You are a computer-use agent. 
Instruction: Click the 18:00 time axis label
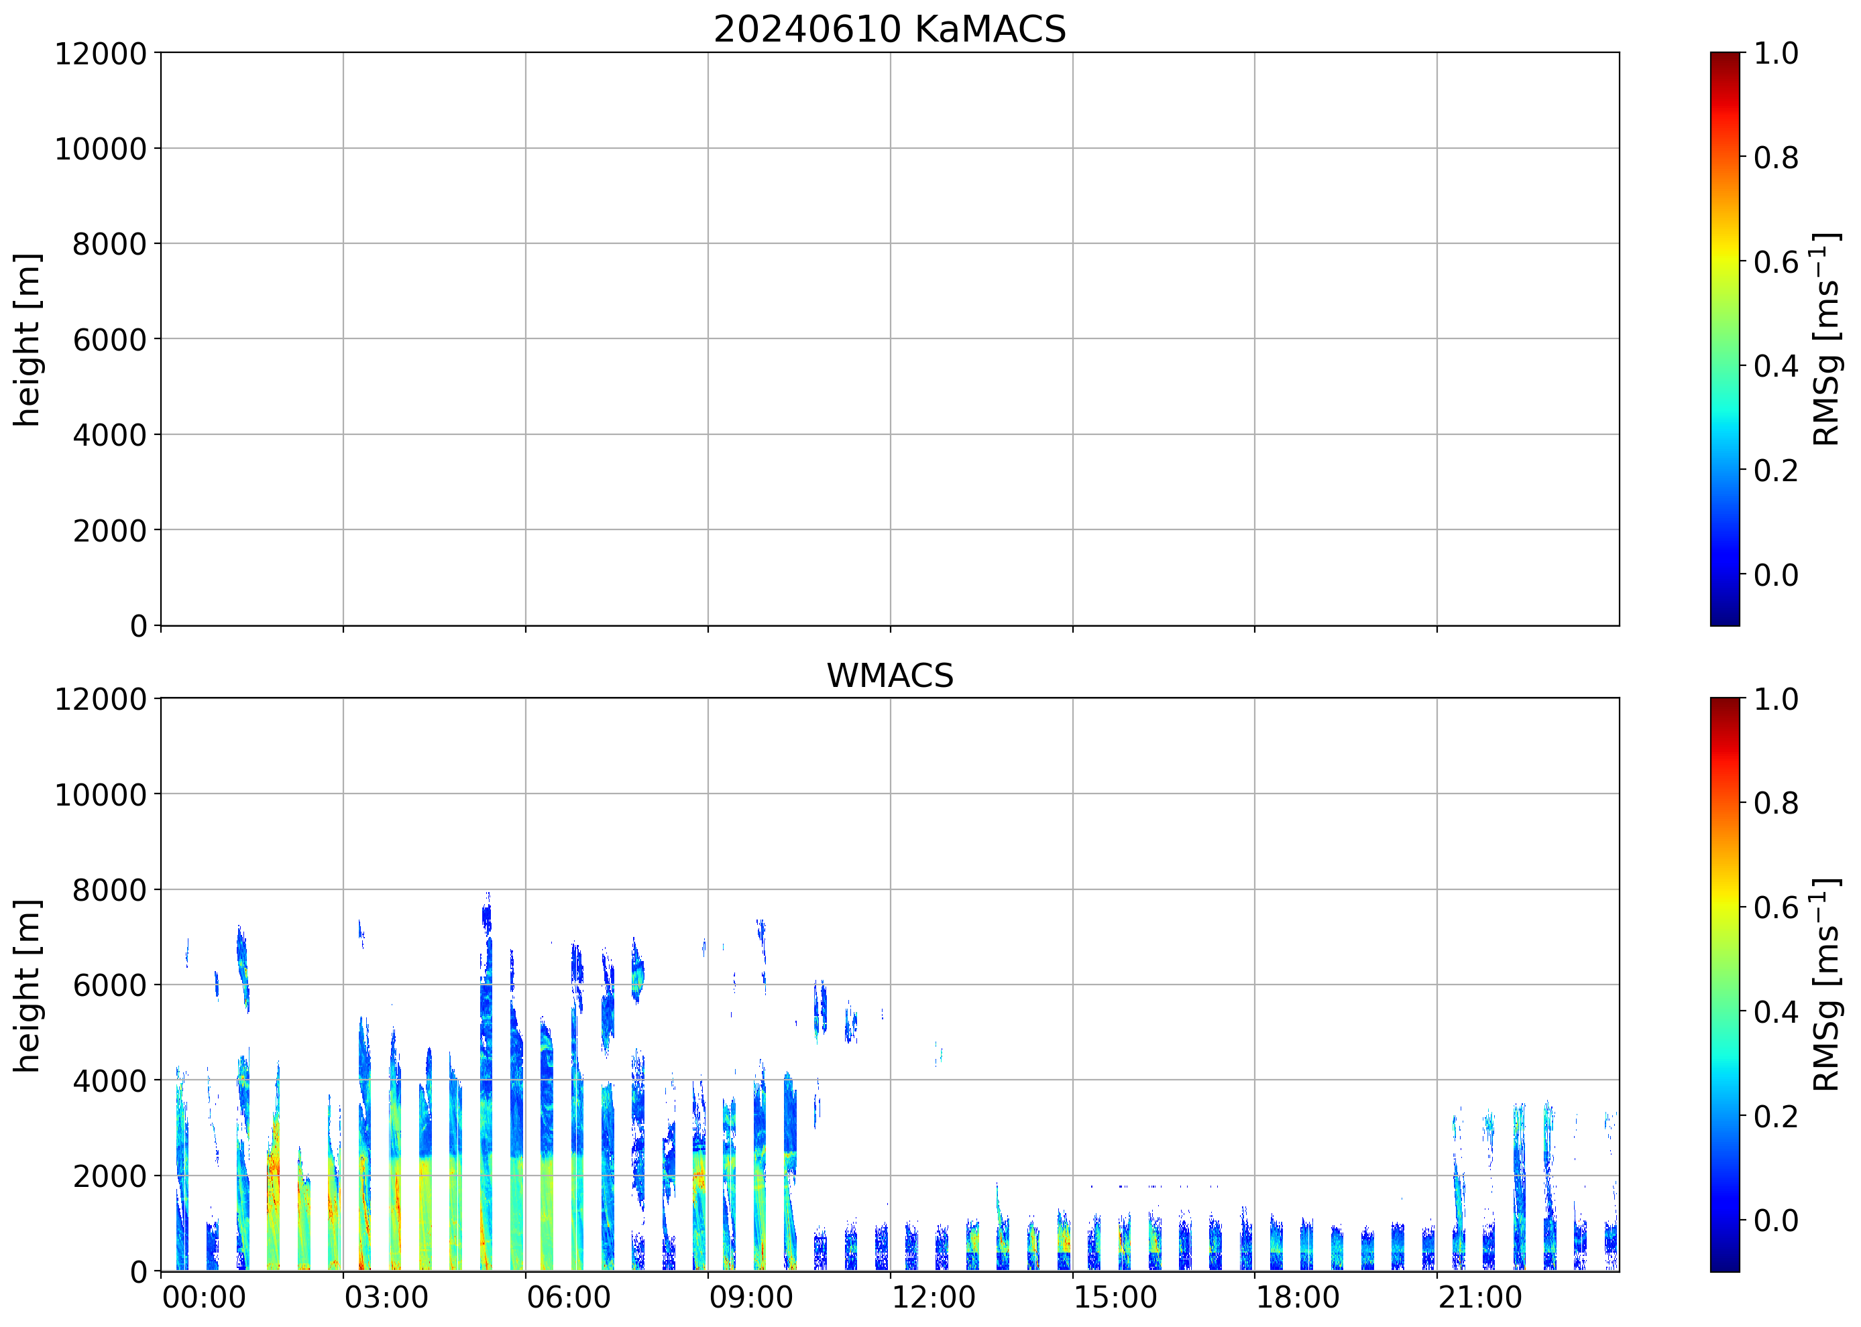coord(1298,1297)
